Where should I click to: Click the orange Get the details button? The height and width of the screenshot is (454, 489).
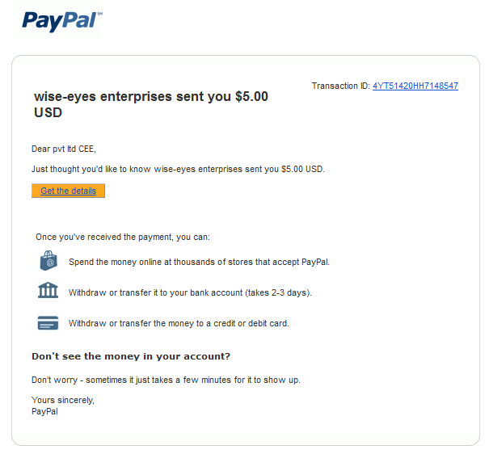pyautogui.click(x=68, y=191)
